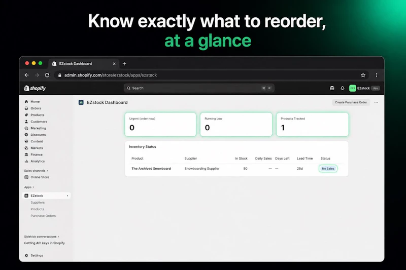Click the Urgent (order now) card
The height and width of the screenshot is (270, 406).
click(x=160, y=124)
